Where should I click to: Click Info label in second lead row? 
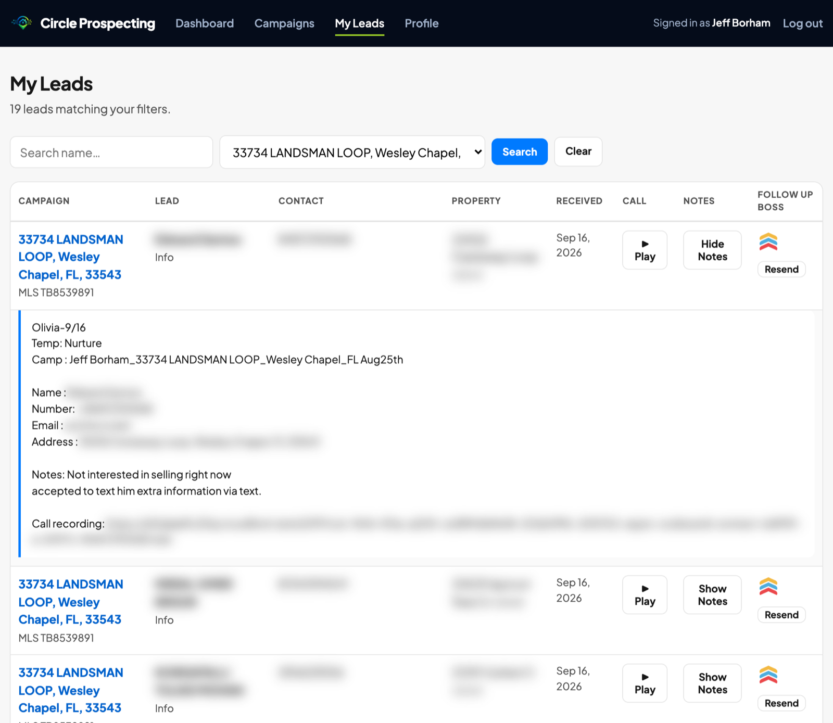click(164, 620)
